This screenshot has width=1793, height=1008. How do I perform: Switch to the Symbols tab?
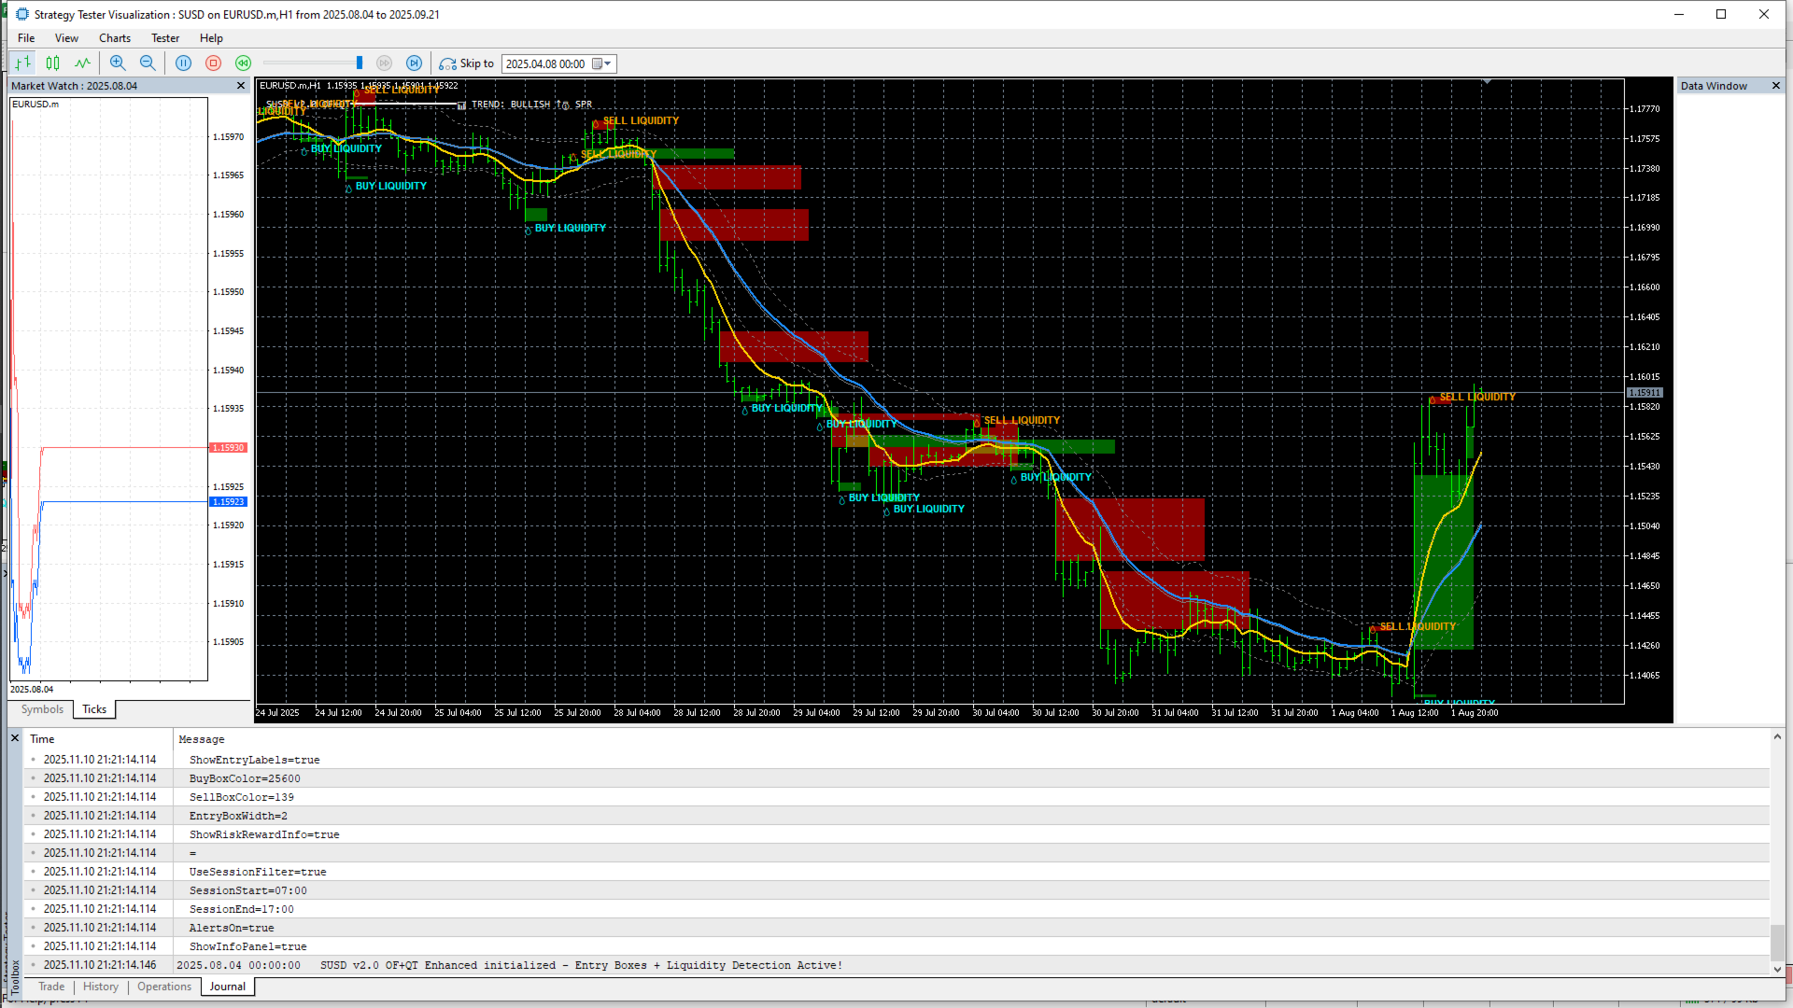(42, 709)
